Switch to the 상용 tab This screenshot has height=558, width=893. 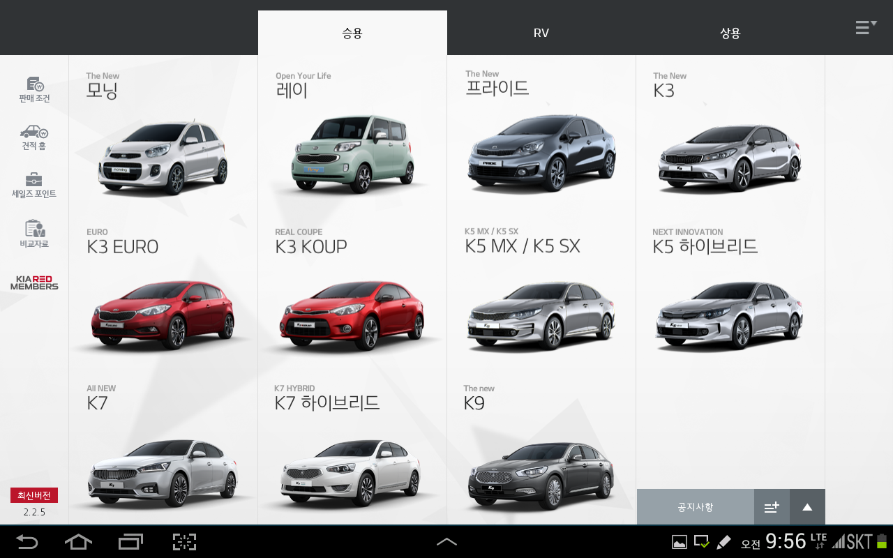[x=730, y=33]
